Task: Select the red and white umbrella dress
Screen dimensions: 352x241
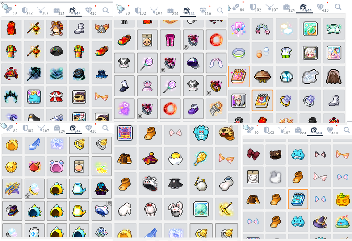Action: coord(57,96)
